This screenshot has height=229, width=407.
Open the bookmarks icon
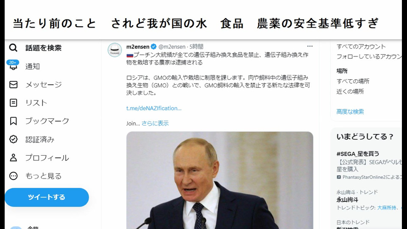pyautogui.click(x=13, y=121)
